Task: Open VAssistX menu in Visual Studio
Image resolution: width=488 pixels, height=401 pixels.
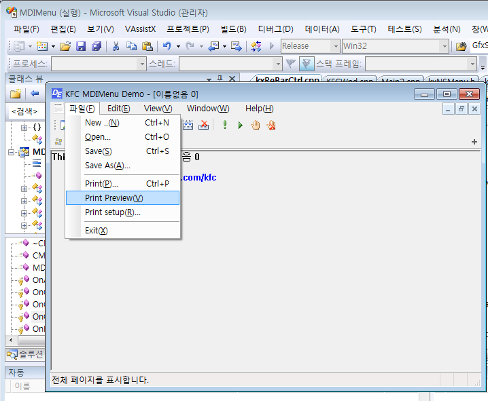Action: coord(140,29)
